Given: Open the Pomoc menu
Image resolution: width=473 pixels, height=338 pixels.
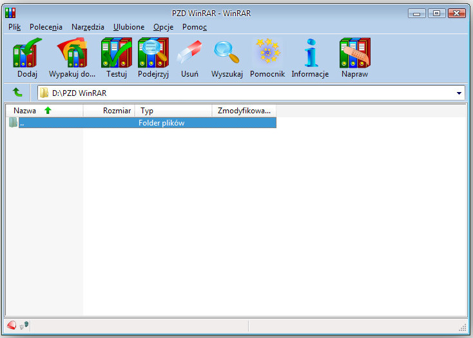Looking at the screenshot, I should (195, 27).
